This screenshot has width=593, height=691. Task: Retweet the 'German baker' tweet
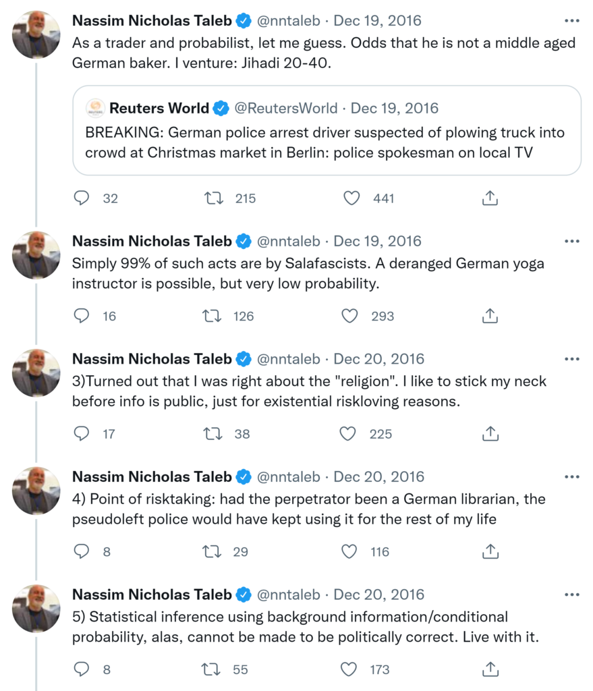click(213, 198)
